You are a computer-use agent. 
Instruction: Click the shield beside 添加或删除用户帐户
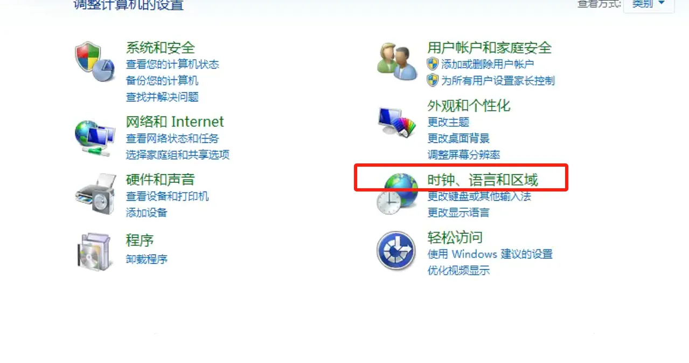[x=433, y=64]
